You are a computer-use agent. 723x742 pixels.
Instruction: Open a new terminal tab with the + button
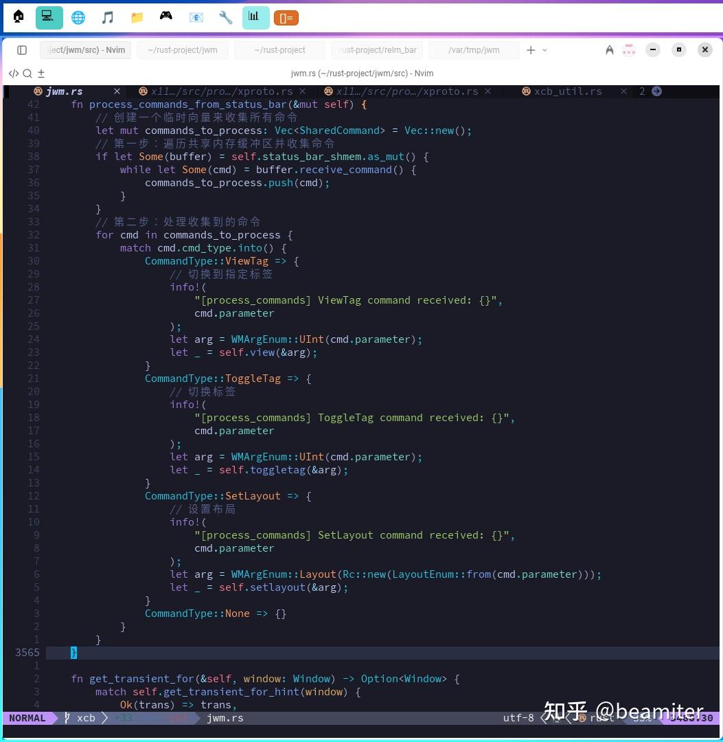[x=531, y=49]
